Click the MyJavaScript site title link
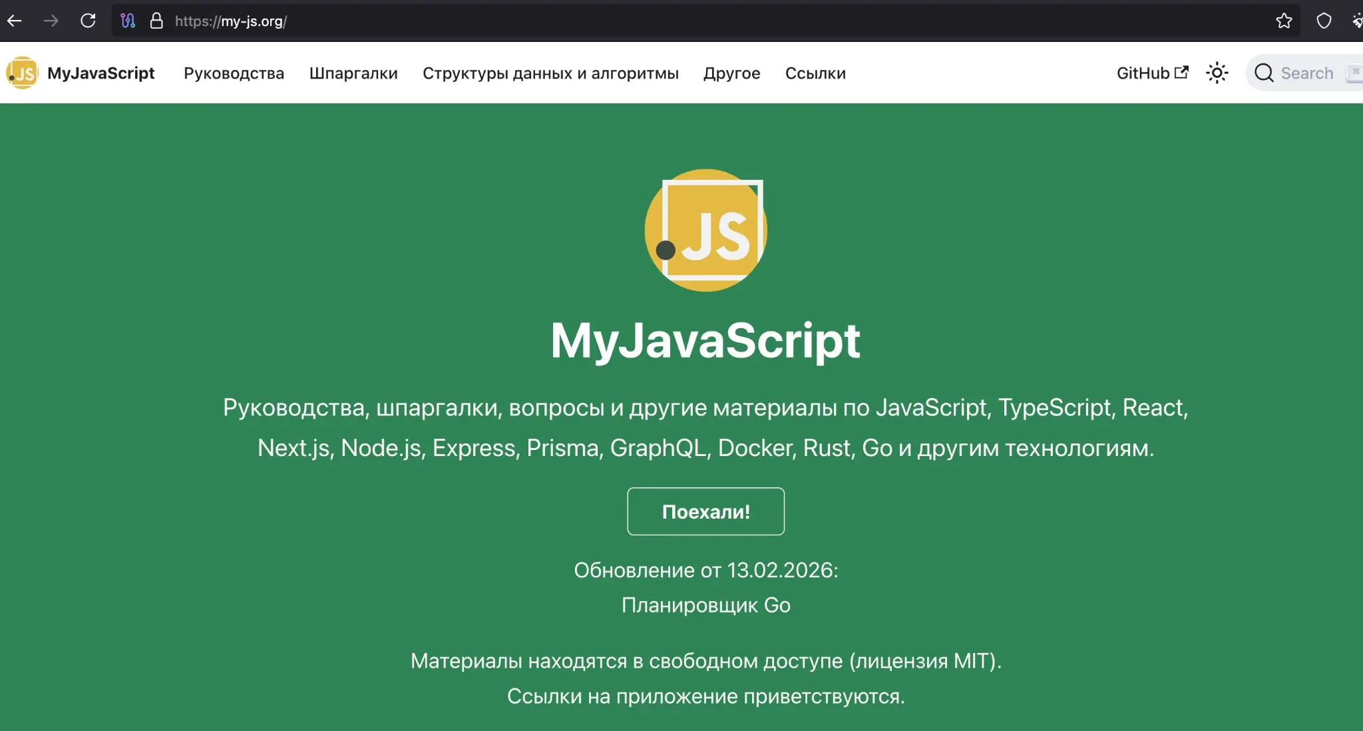This screenshot has width=1363, height=731. coord(100,73)
